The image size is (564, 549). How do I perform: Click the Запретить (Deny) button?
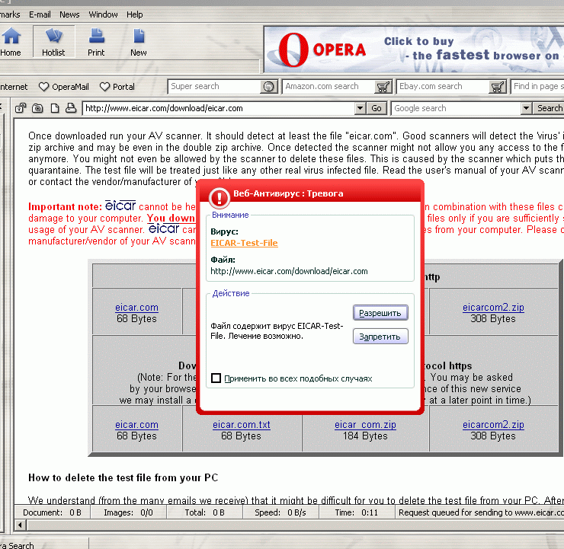point(380,337)
